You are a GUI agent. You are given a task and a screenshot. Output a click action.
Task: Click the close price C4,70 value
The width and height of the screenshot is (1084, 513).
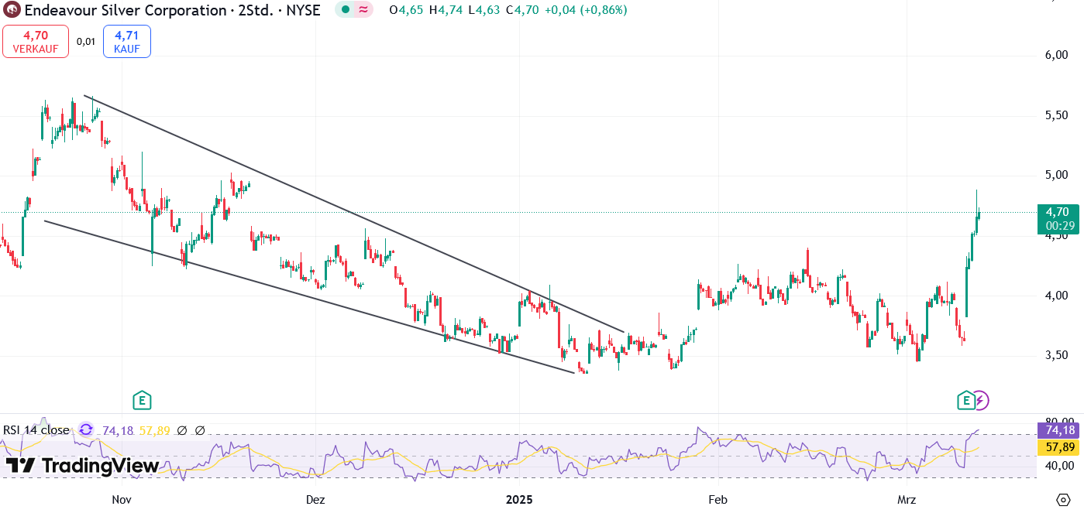[522, 10]
